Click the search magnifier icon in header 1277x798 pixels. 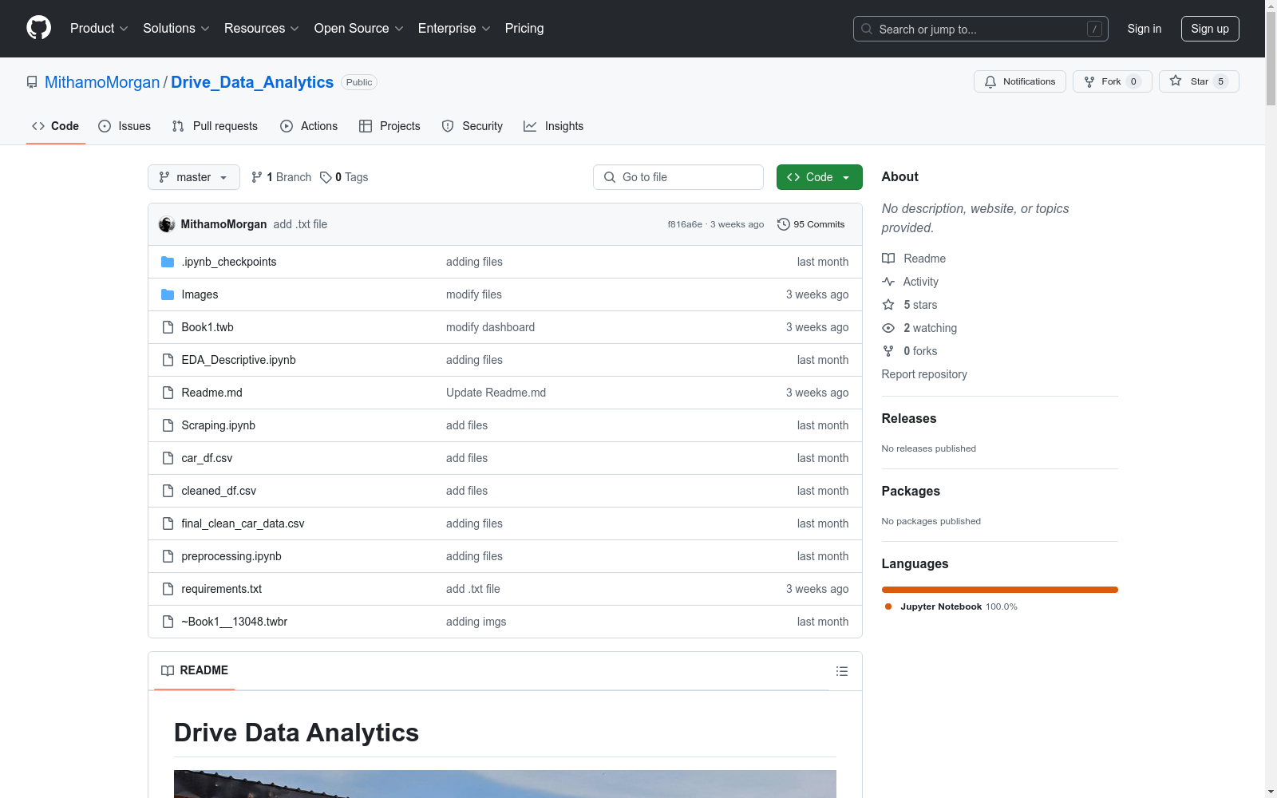867,29
